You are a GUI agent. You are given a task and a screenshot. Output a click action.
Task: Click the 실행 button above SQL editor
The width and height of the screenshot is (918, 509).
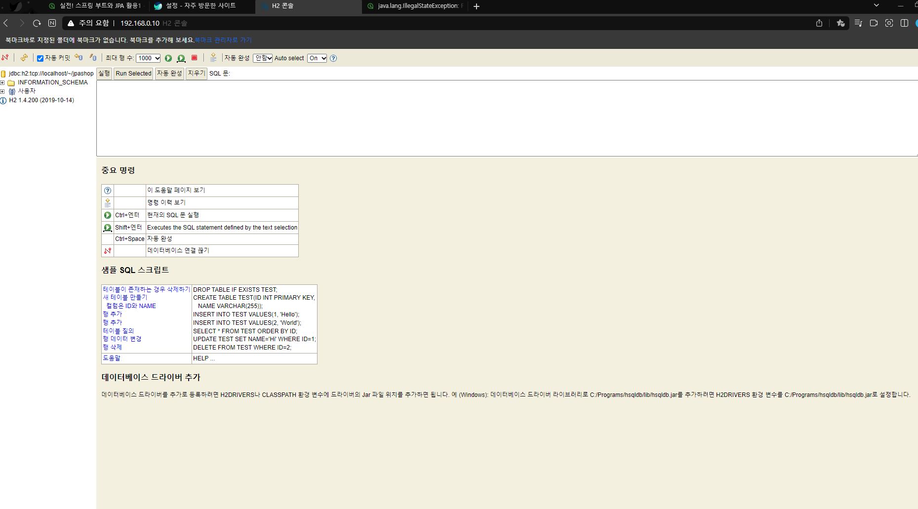(104, 74)
